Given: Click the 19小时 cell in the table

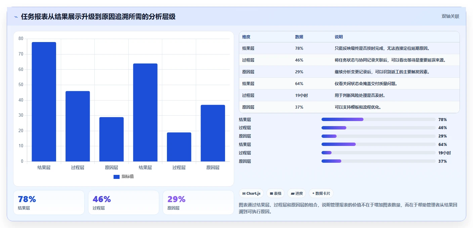Looking at the screenshot, I should [301, 96].
